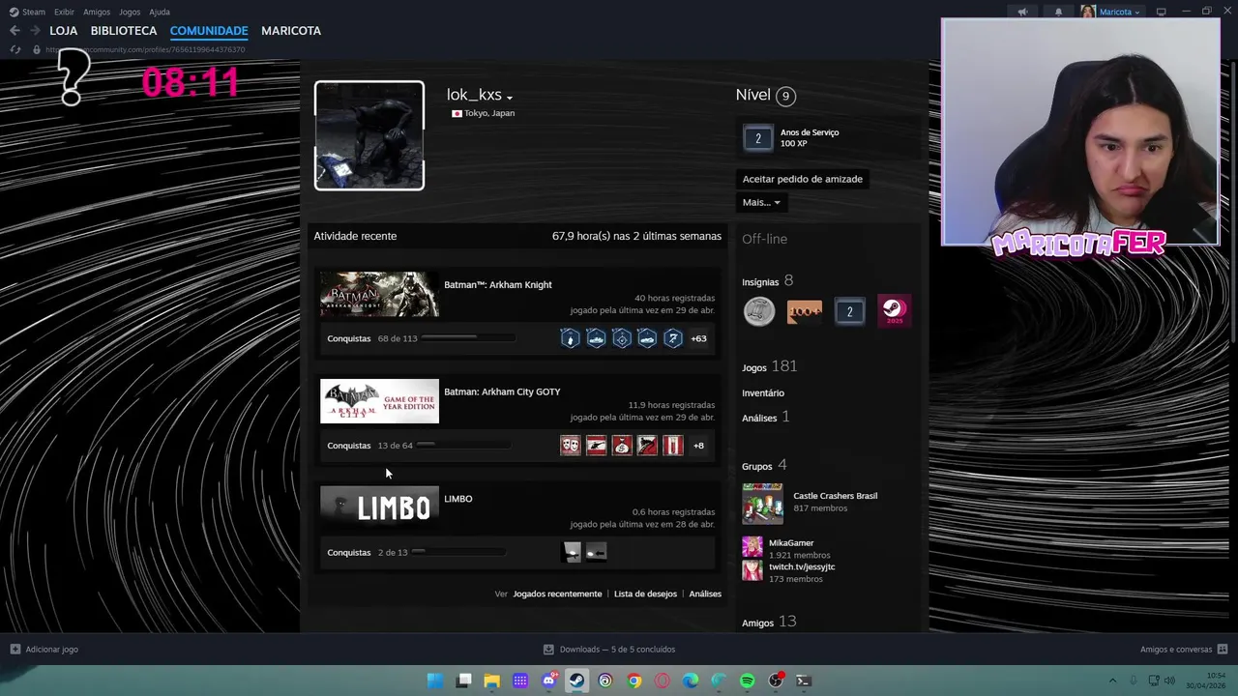Go back with the left arrow
Screen dimensions: 1238x696
tap(15, 31)
